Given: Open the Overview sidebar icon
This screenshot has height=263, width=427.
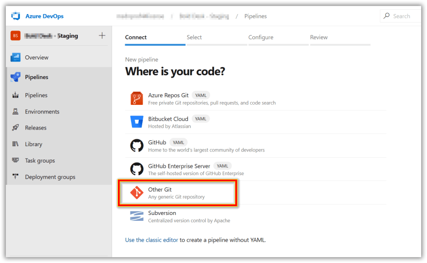Looking at the screenshot, I should pyautogui.click(x=16, y=57).
